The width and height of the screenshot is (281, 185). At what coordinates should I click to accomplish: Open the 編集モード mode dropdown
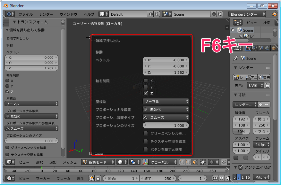pyautogui.click(x=98, y=162)
